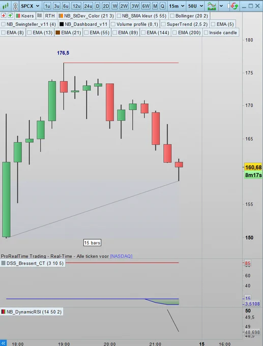Screen dimensions: 263x346
Task: Switch to the 3W timeframe
Action: (x=135, y=6)
